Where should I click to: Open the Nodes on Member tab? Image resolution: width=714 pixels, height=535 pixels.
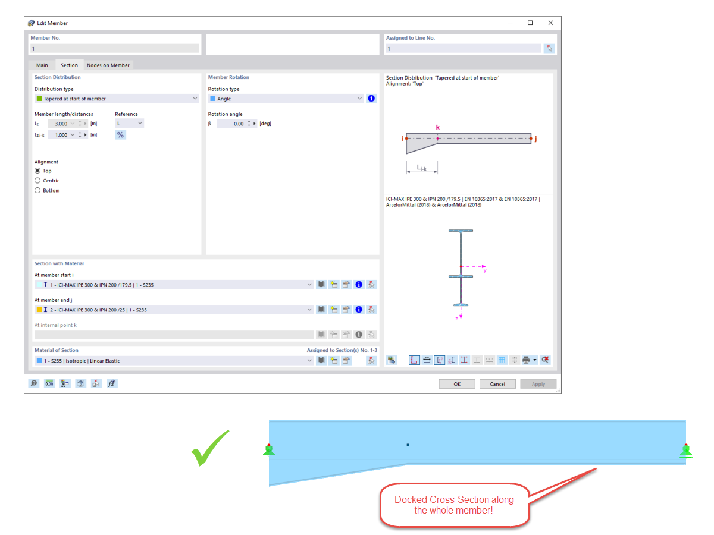click(108, 65)
